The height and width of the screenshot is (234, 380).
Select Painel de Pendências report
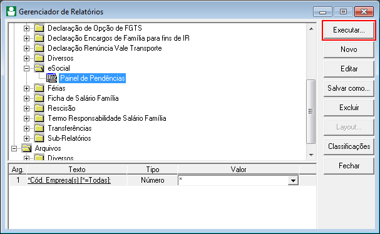[x=92, y=78]
